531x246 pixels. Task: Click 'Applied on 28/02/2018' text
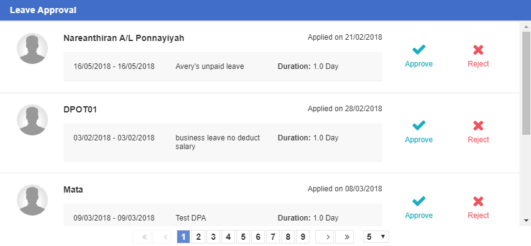coord(344,109)
